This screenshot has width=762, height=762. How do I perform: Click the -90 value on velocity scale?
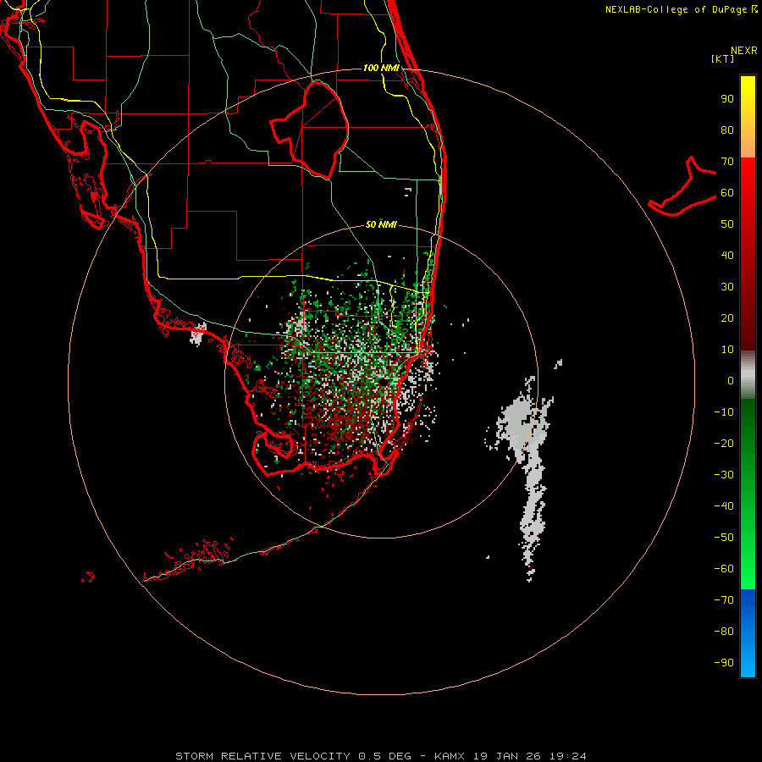[724, 663]
